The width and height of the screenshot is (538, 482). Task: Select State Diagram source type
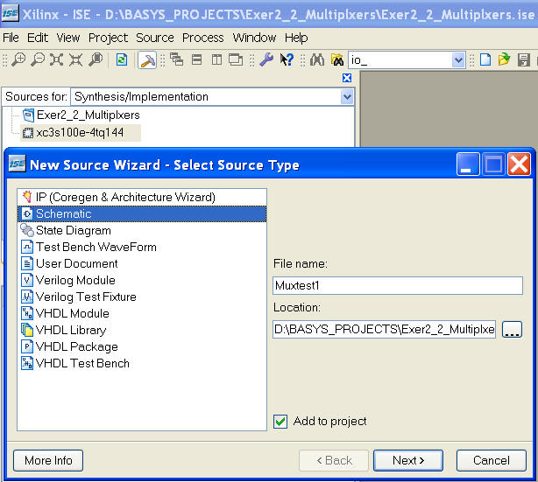[x=142, y=230]
